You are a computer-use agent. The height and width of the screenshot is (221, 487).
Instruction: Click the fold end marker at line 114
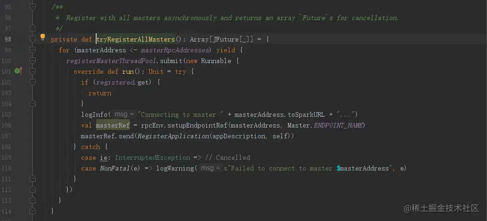[x=33, y=211]
